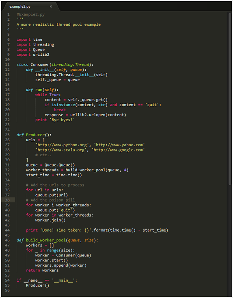
Task: Click the 'Done! Time taken' print line
Action: (97, 230)
